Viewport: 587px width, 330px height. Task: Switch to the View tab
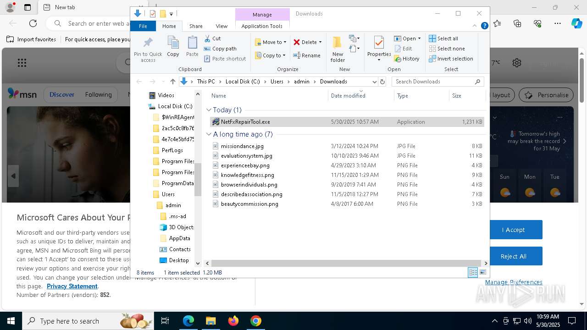222,26
